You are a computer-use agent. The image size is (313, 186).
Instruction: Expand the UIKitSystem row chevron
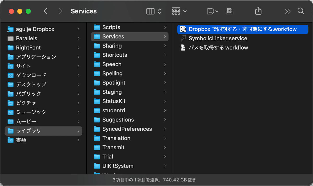[x=165, y=166]
